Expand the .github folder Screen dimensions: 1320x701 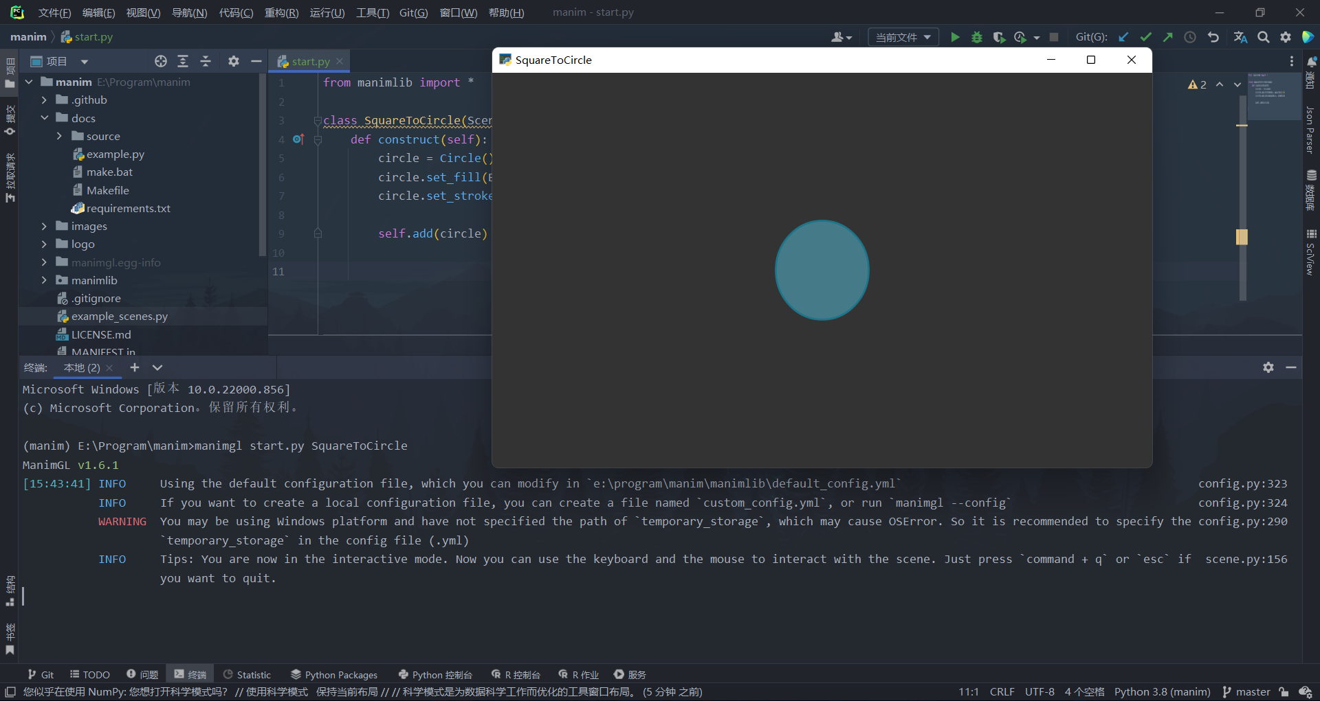pyautogui.click(x=45, y=100)
